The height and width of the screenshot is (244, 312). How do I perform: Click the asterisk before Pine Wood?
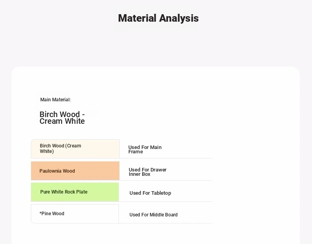[x=40, y=213]
